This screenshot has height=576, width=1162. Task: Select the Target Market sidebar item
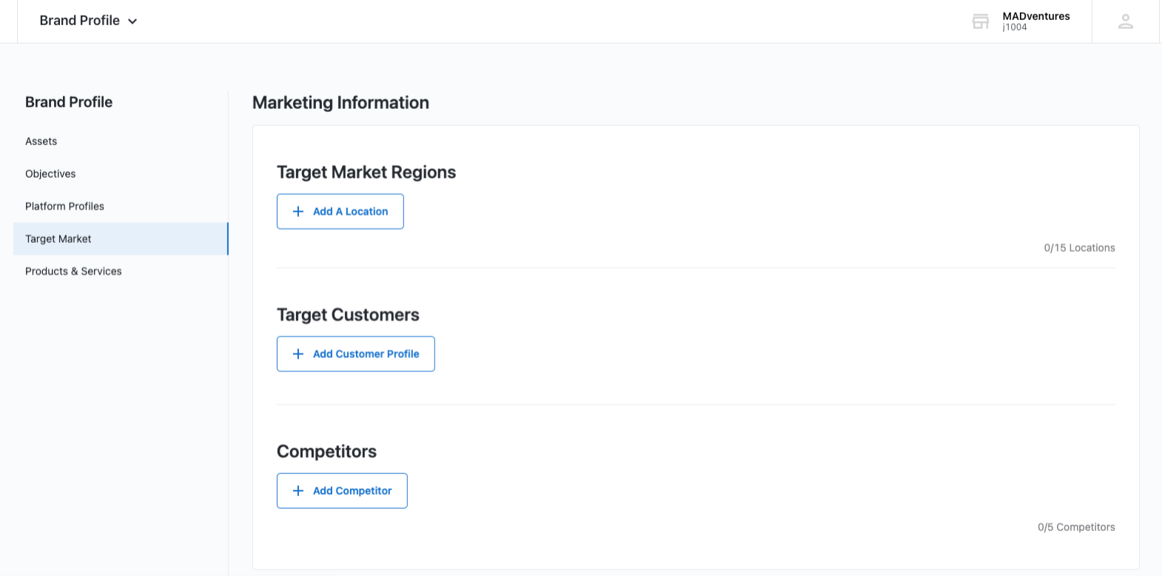[x=58, y=239]
